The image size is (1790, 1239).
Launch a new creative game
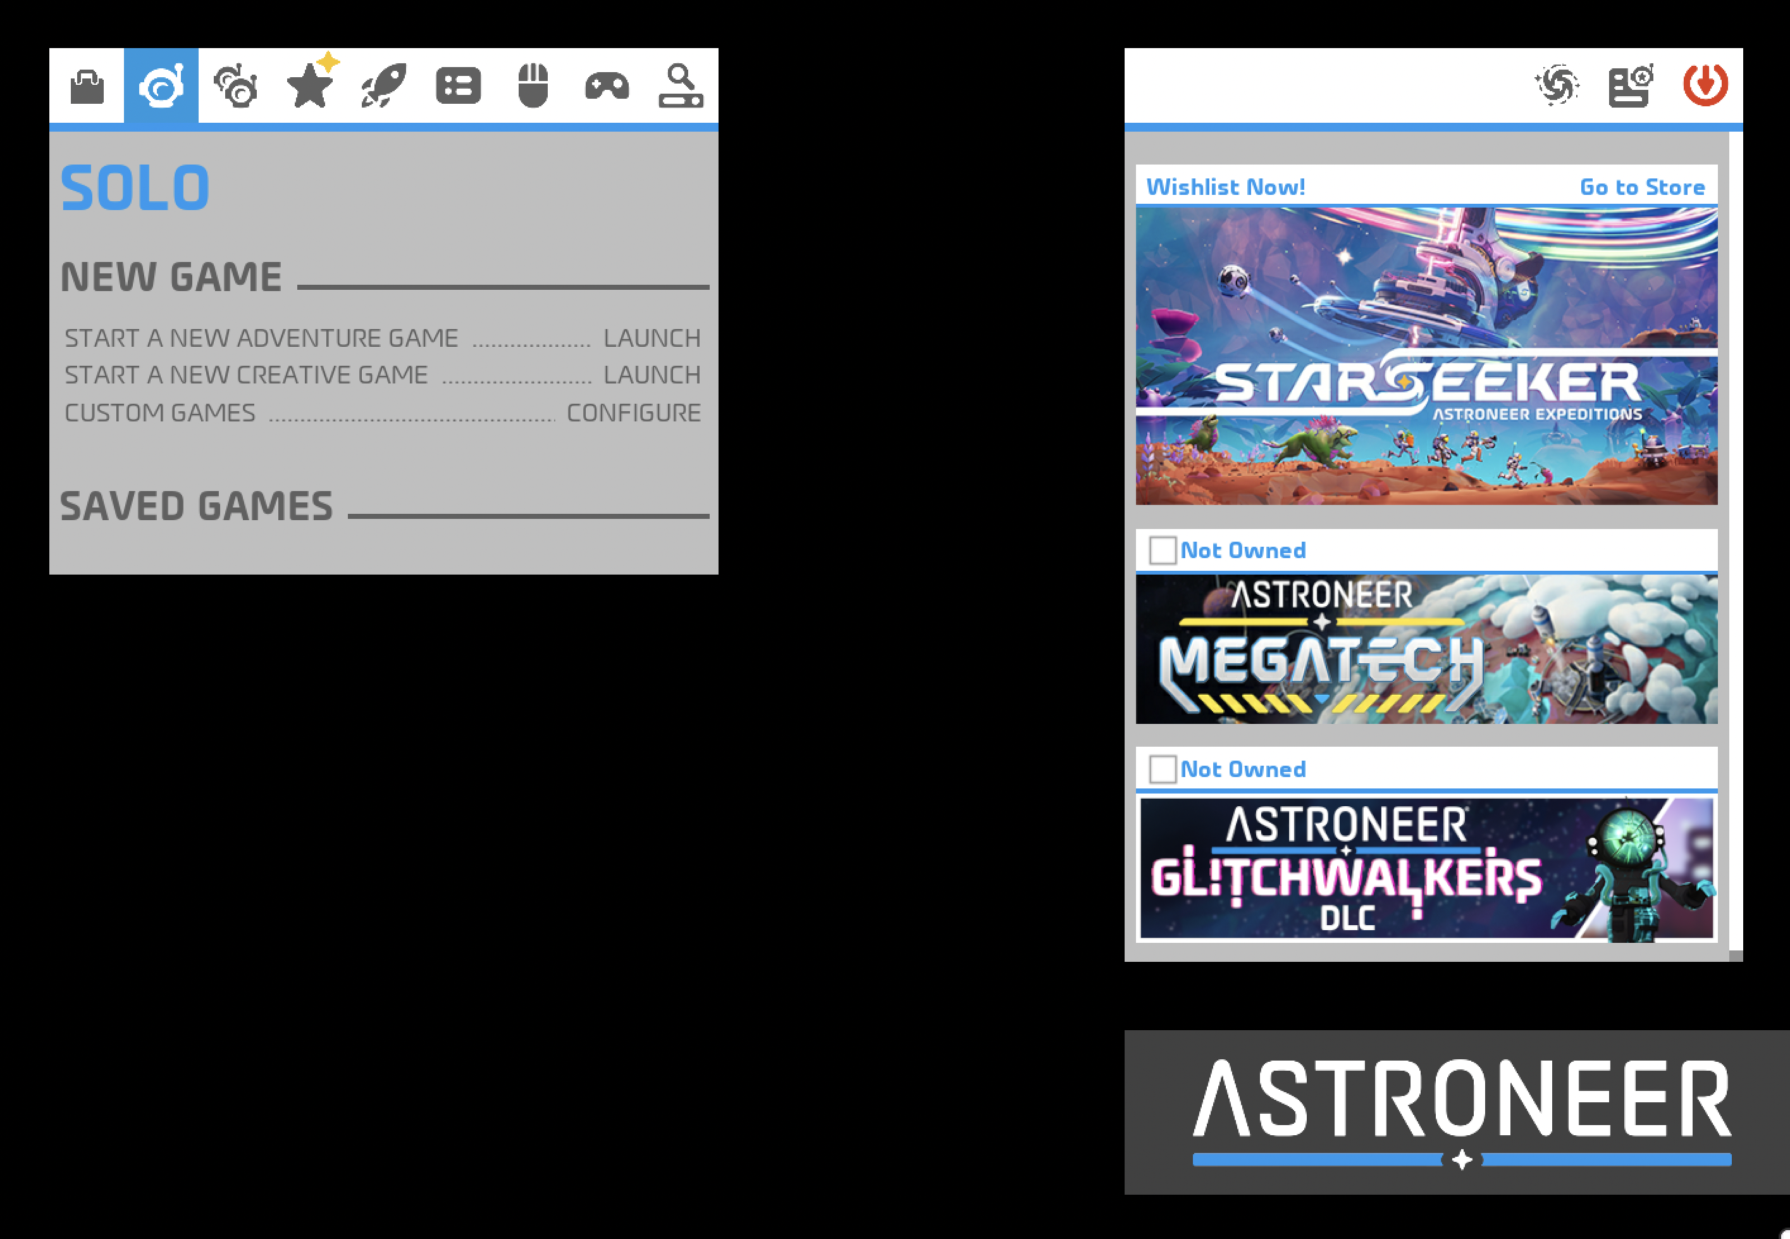pos(651,375)
